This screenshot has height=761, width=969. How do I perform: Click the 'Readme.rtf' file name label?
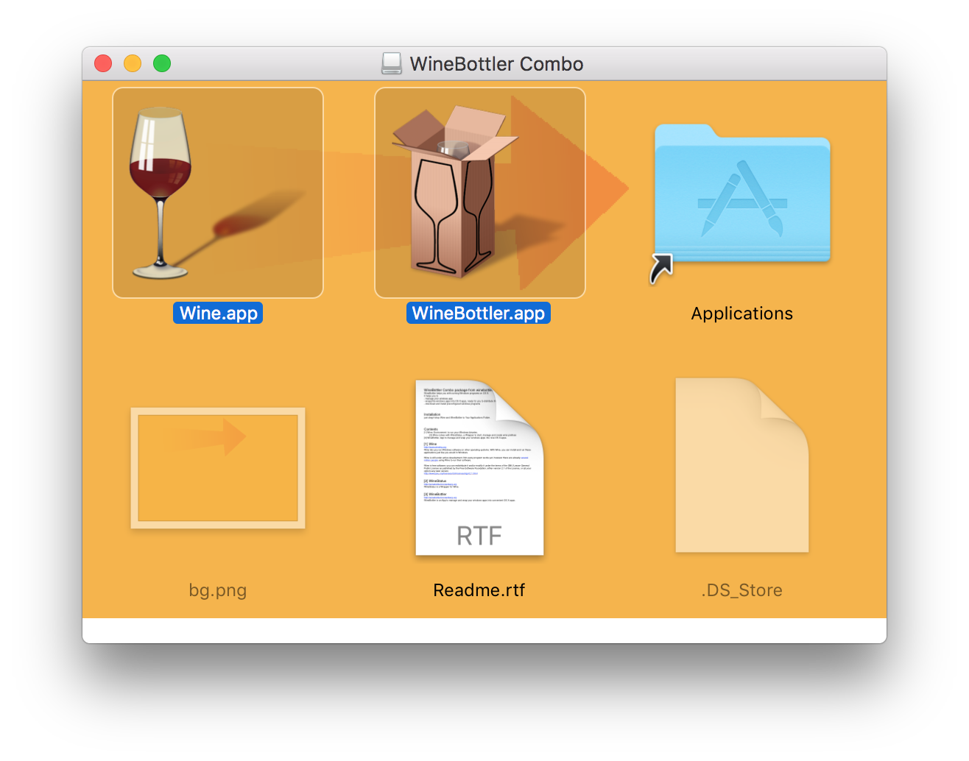click(x=479, y=590)
